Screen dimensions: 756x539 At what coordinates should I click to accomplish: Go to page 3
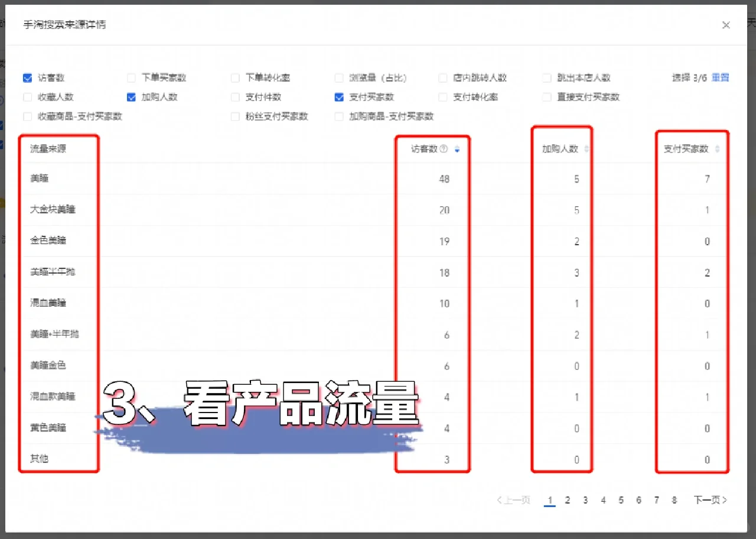click(585, 500)
